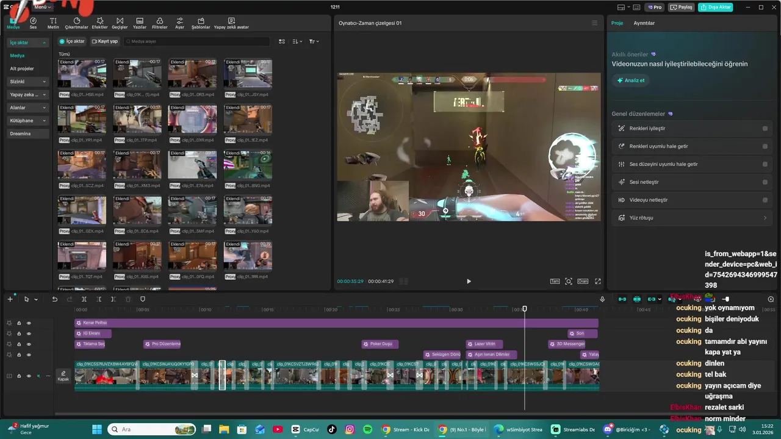Open the Yapay zekâ avatar panel

coord(231,23)
